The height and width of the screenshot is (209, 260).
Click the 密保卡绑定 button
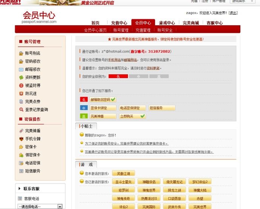pyautogui.click(x=103, y=108)
